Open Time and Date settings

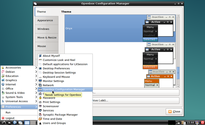[65, 119]
